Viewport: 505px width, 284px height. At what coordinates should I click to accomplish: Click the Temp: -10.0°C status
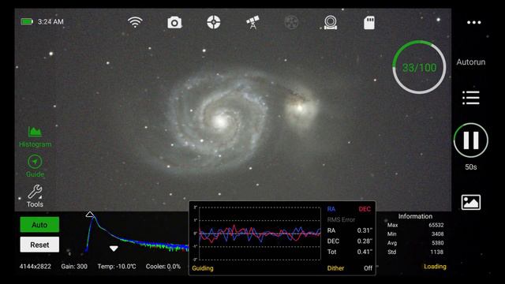tap(117, 267)
